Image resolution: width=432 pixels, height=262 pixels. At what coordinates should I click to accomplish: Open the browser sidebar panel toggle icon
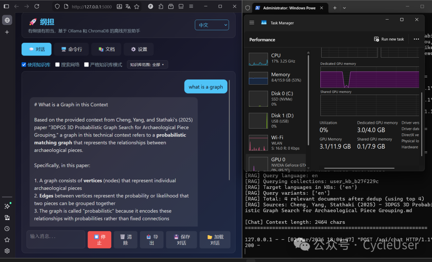pyautogui.click(x=6, y=6)
